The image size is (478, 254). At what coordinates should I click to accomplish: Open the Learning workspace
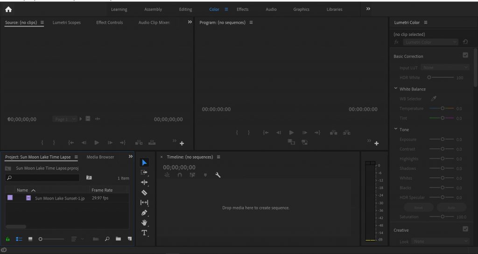119,9
